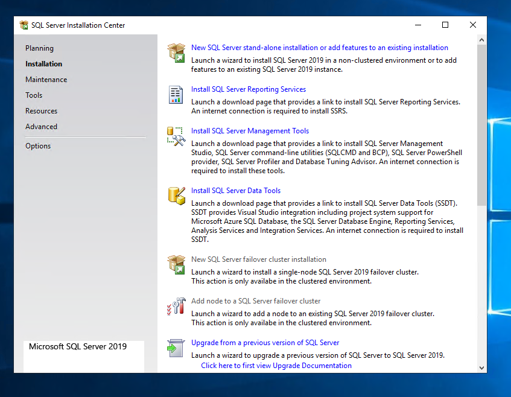The height and width of the screenshot is (397, 511).
Task: Go to the Resources section
Action: tap(41, 111)
